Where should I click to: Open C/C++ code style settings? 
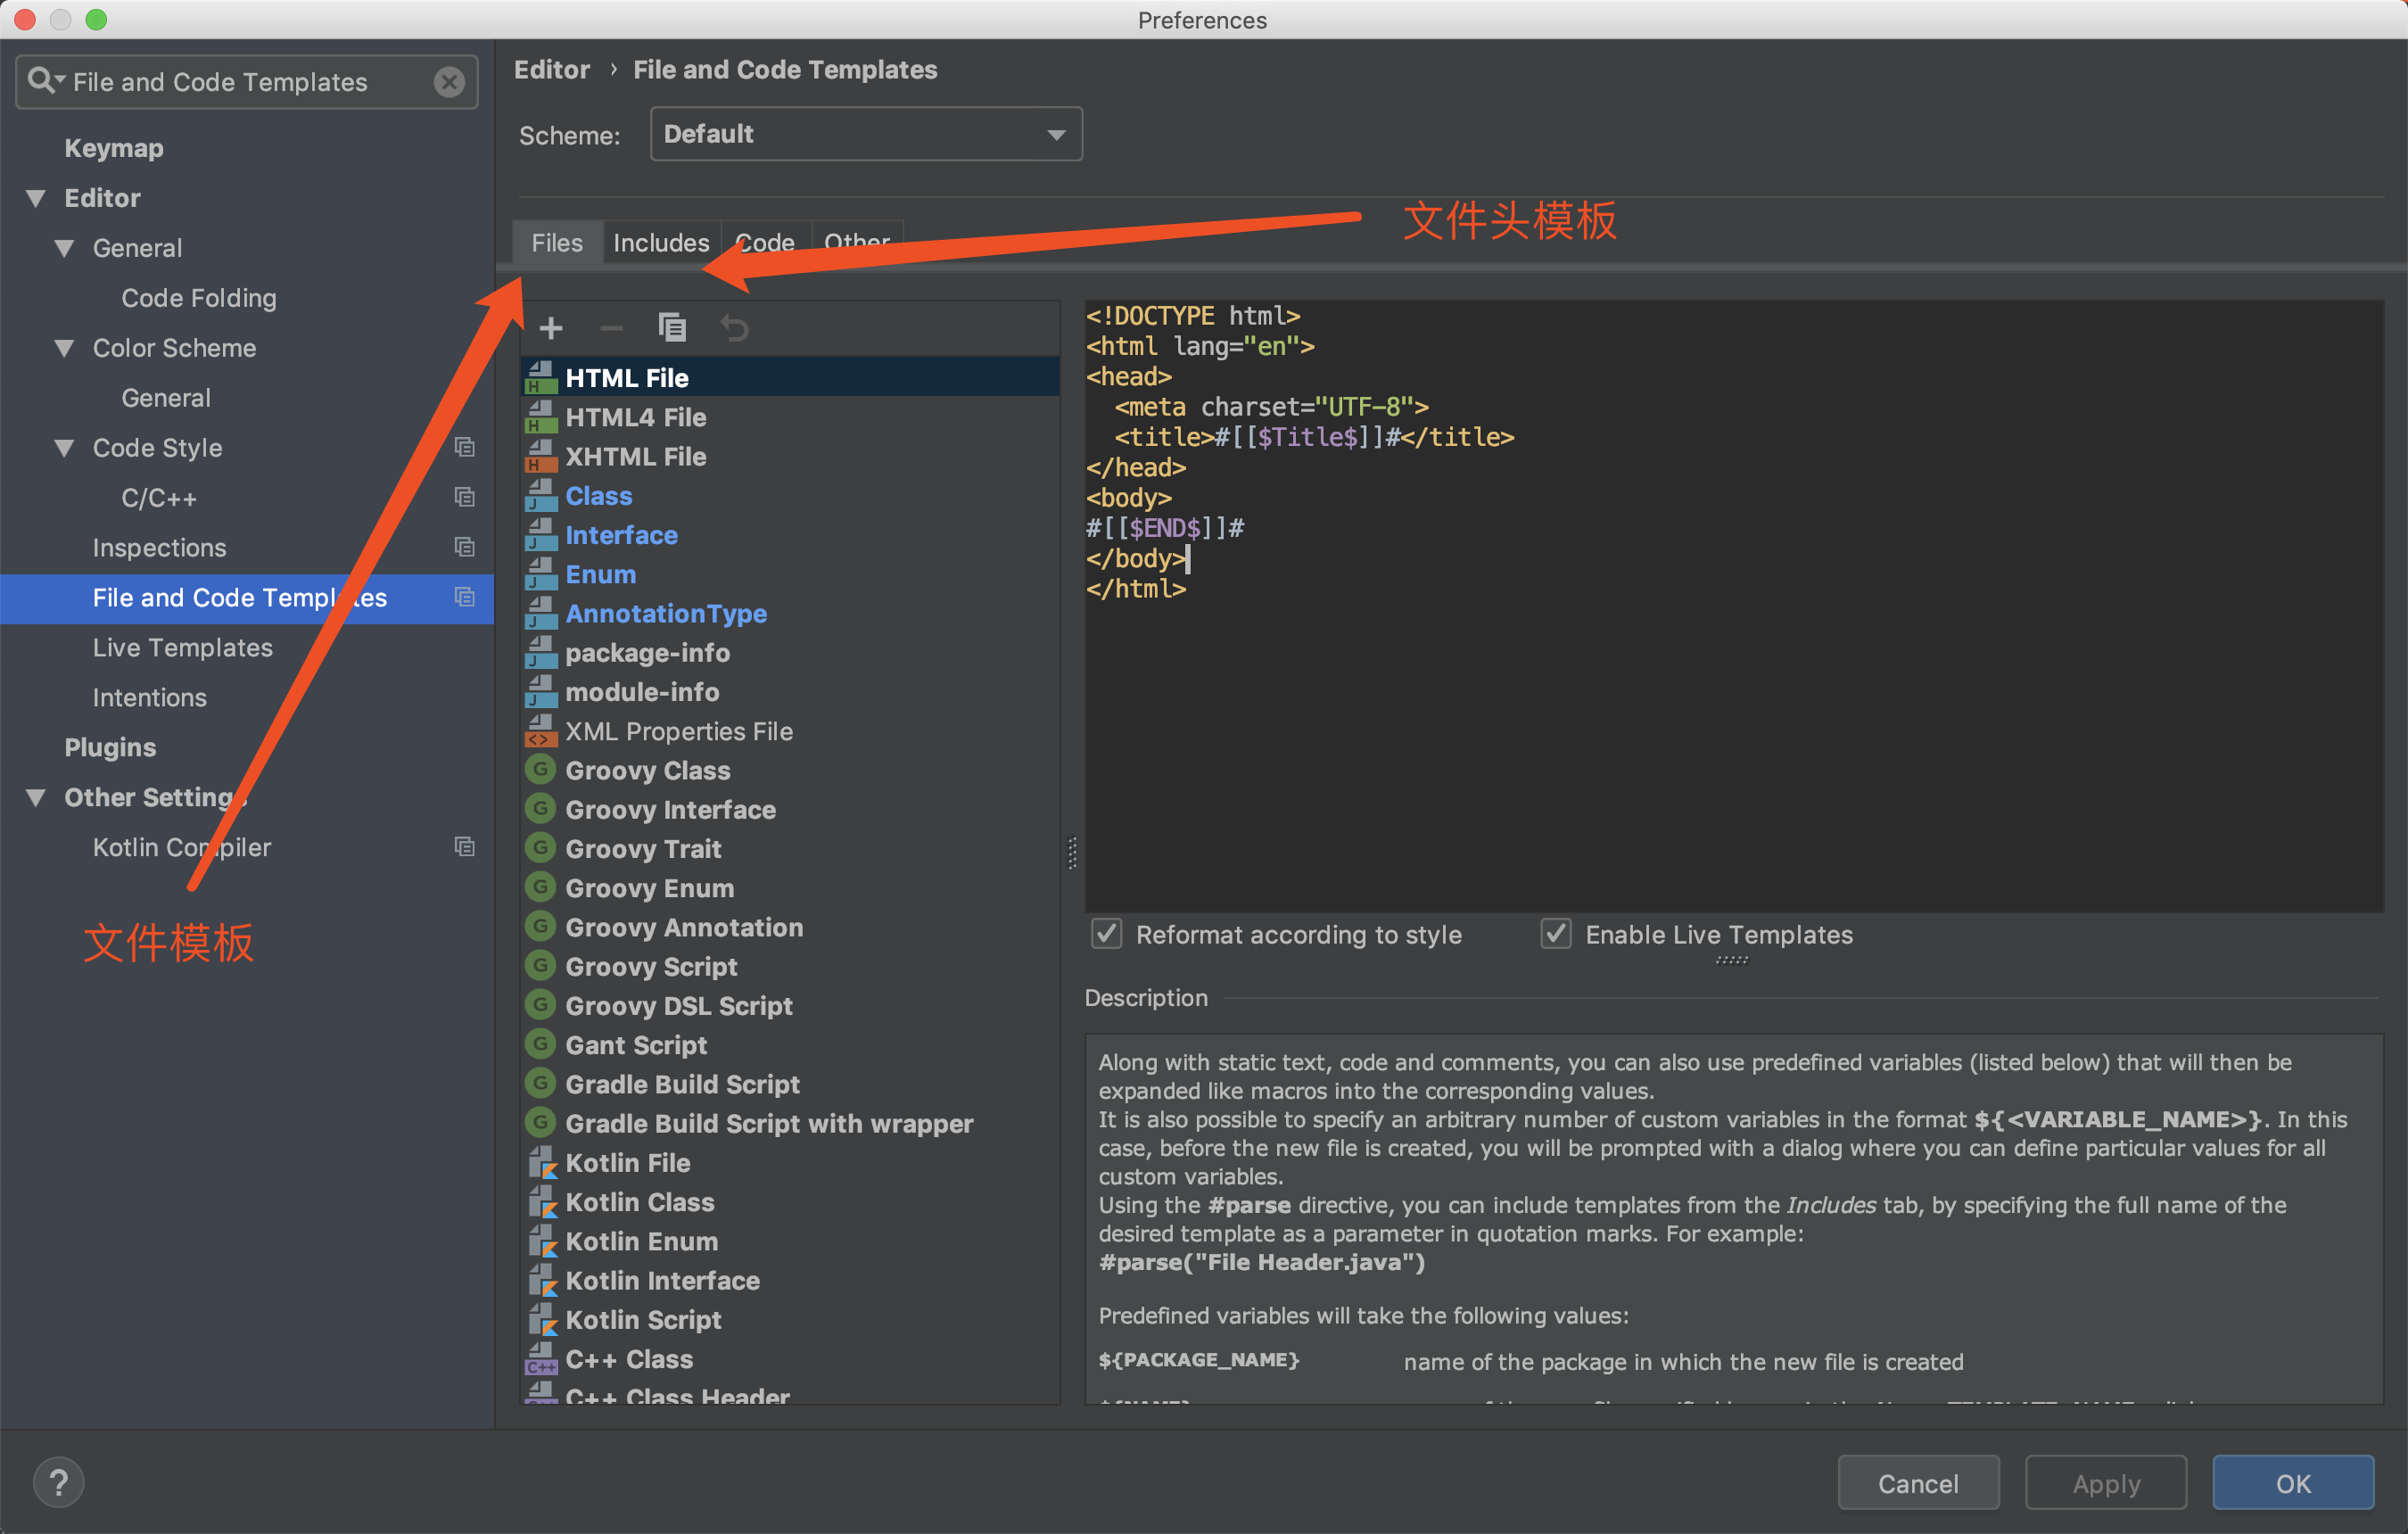(x=159, y=497)
